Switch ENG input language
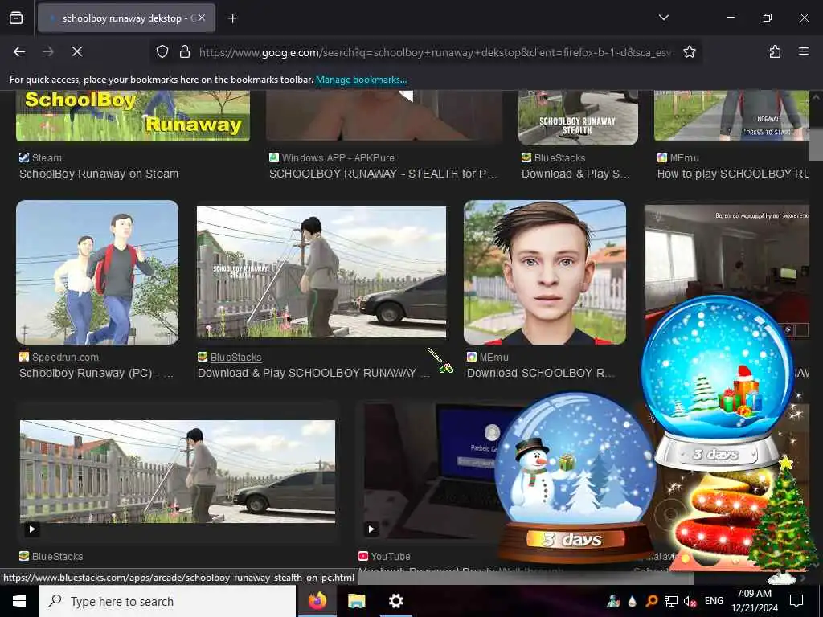Image resolution: width=823 pixels, height=617 pixels. click(714, 601)
